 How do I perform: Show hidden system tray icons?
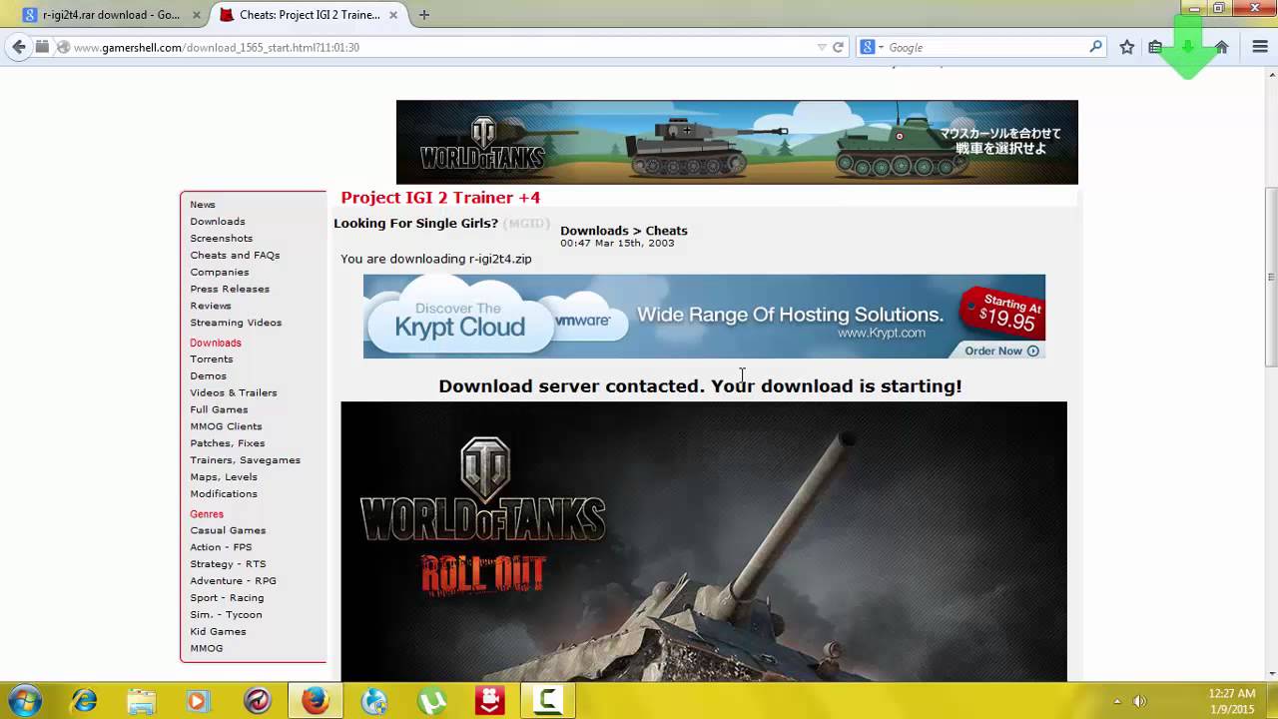pos(1117,701)
